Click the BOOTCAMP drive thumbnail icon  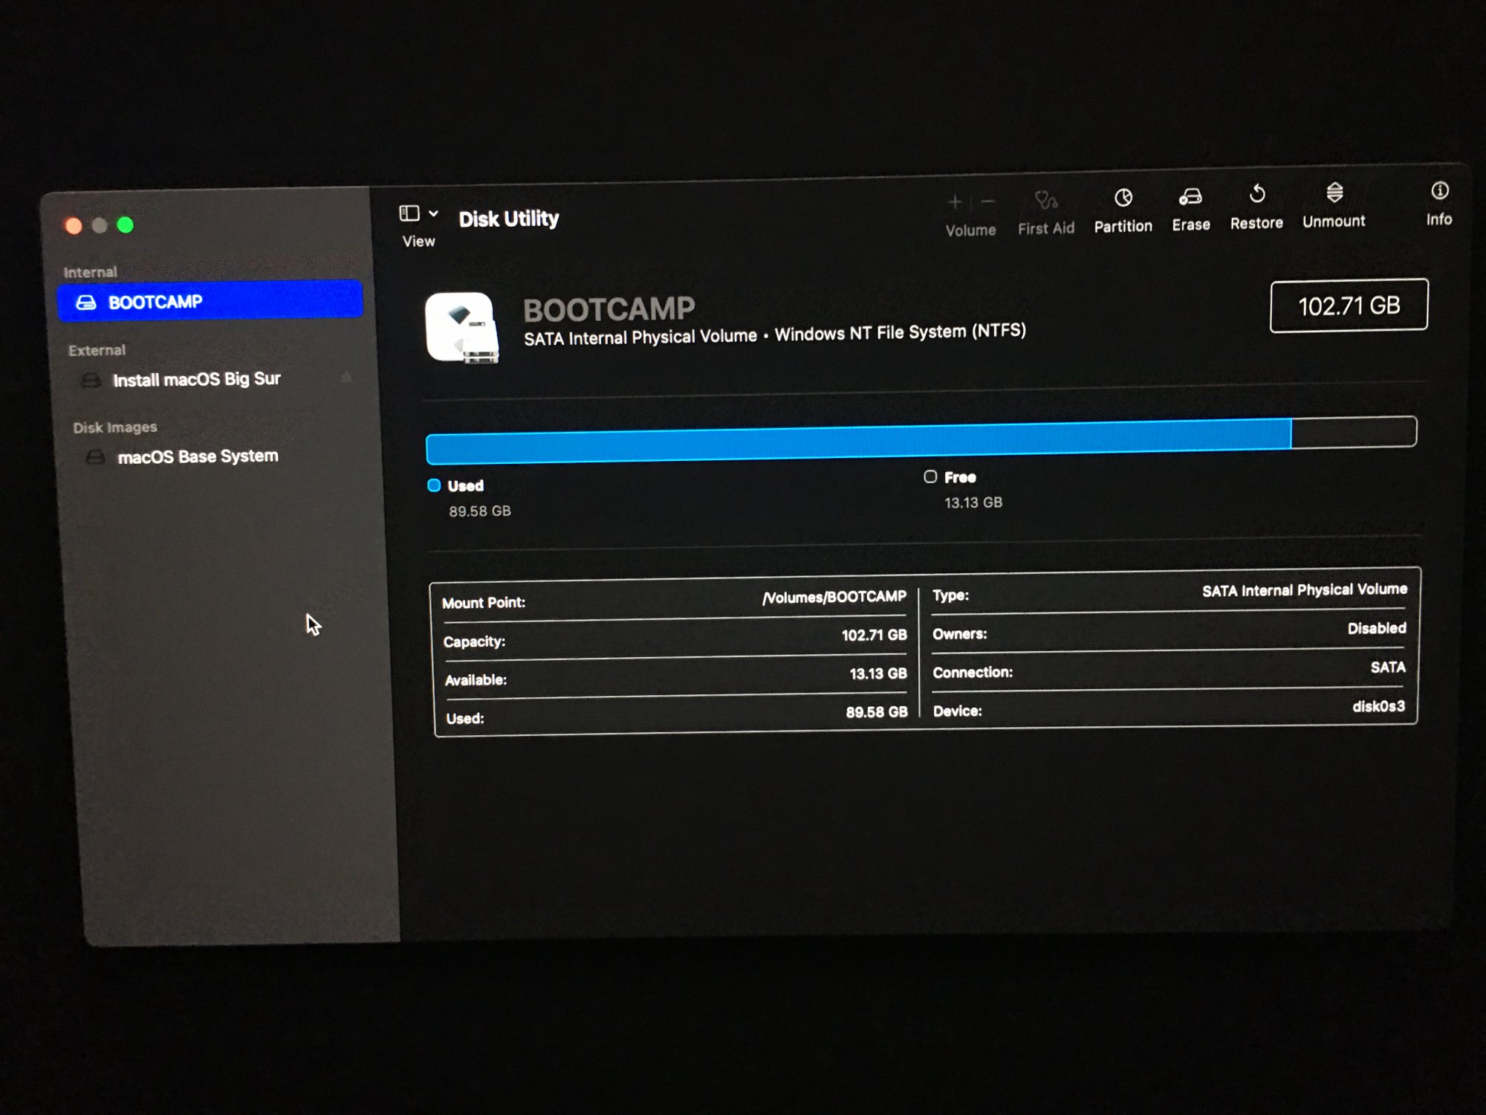pyautogui.click(x=462, y=328)
